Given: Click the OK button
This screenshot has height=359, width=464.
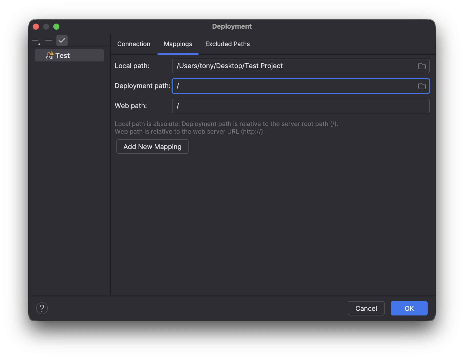Looking at the screenshot, I should tap(409, 308).
